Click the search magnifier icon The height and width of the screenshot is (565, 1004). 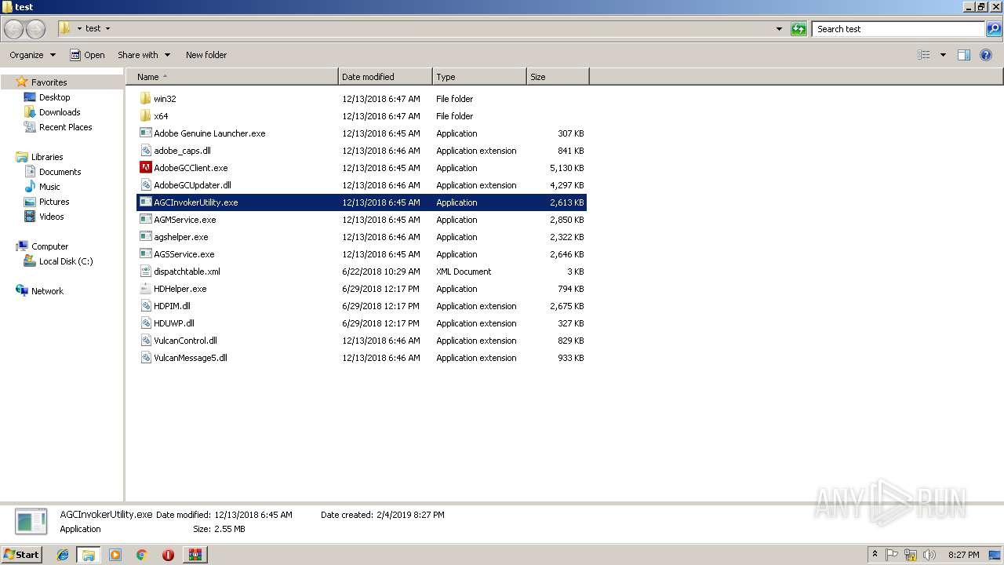tap(994, 29)
